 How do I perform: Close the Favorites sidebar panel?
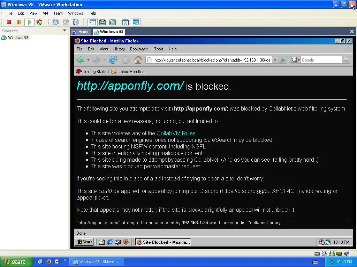coord(64,30)
